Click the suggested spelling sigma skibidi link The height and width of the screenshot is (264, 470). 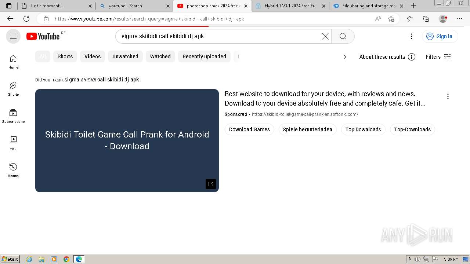pos(102,80)
